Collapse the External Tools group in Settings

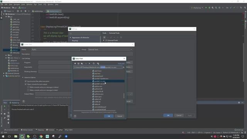(103, 41)
